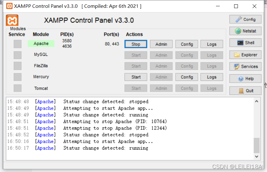
Task: Start the MySQL module
Action: (x=136, y=55)
